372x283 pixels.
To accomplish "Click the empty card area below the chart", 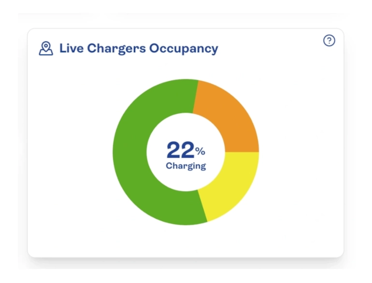I will click(186, 241).
